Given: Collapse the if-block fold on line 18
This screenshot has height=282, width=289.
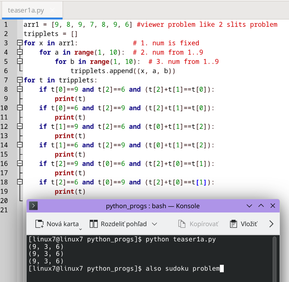Looking at the screenshot, I should pyautogui.click(x=20, y=182).
